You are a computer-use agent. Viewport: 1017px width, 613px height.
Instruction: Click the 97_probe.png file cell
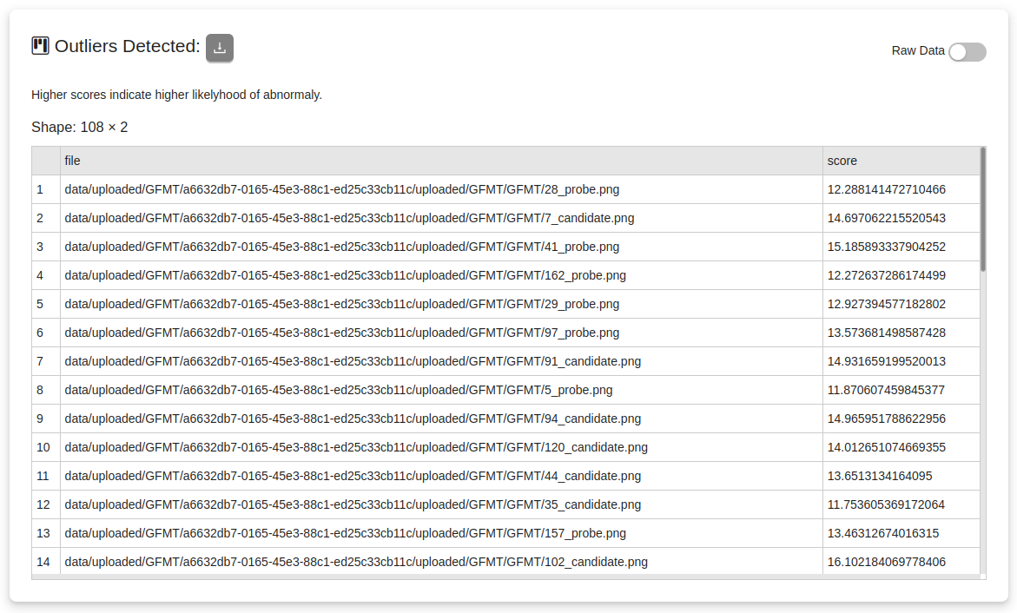[342, 333]
